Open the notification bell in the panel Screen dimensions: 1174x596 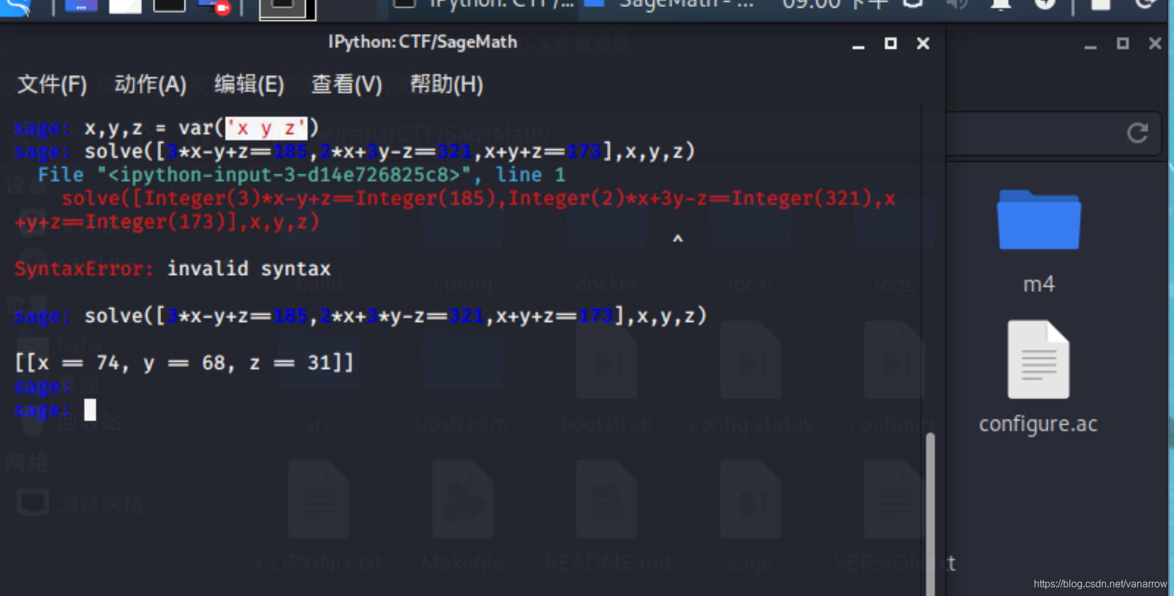point(1000,5)
